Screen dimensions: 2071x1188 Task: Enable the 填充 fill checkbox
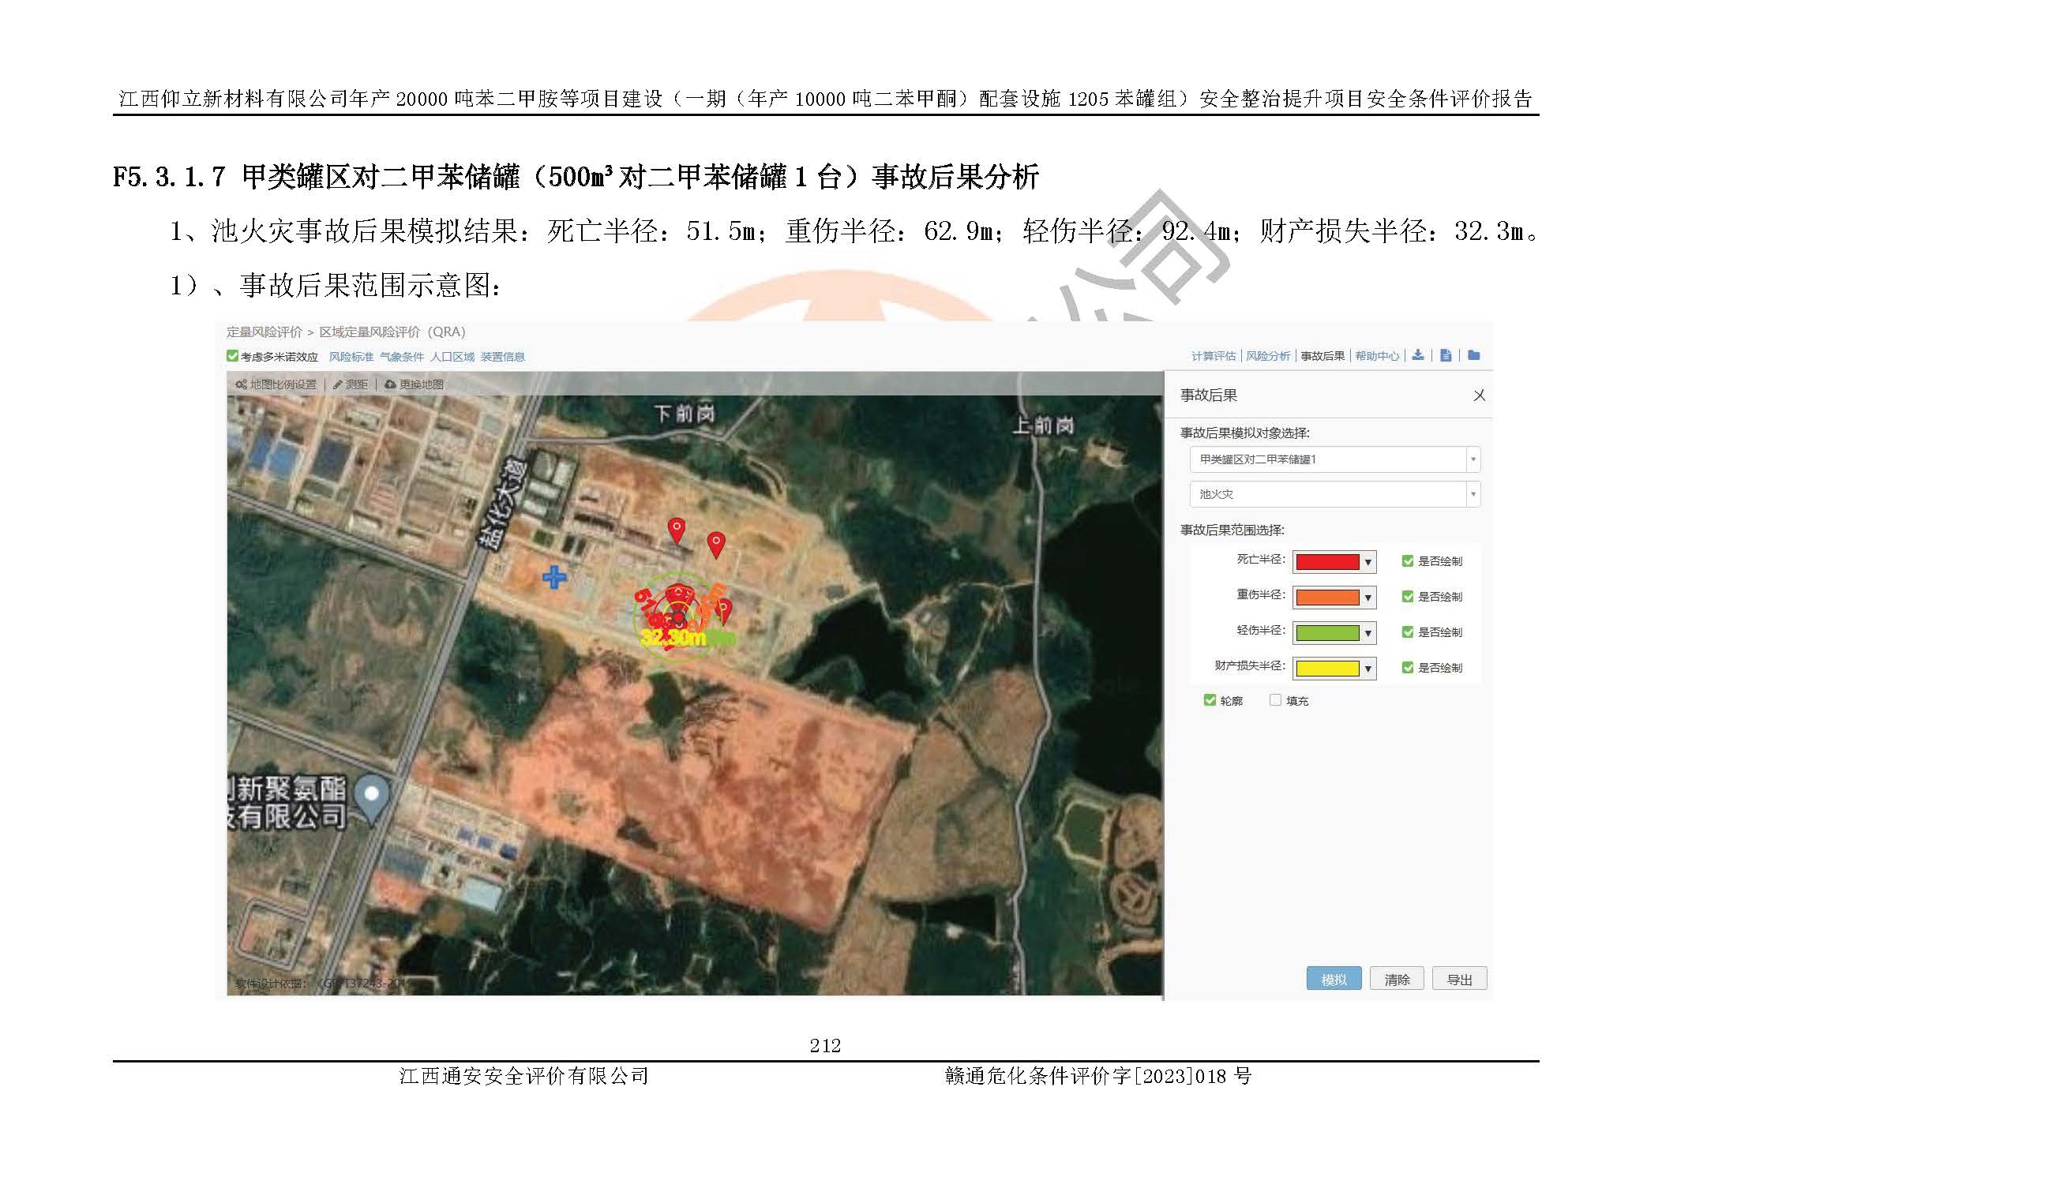(x=1275, y=700)
